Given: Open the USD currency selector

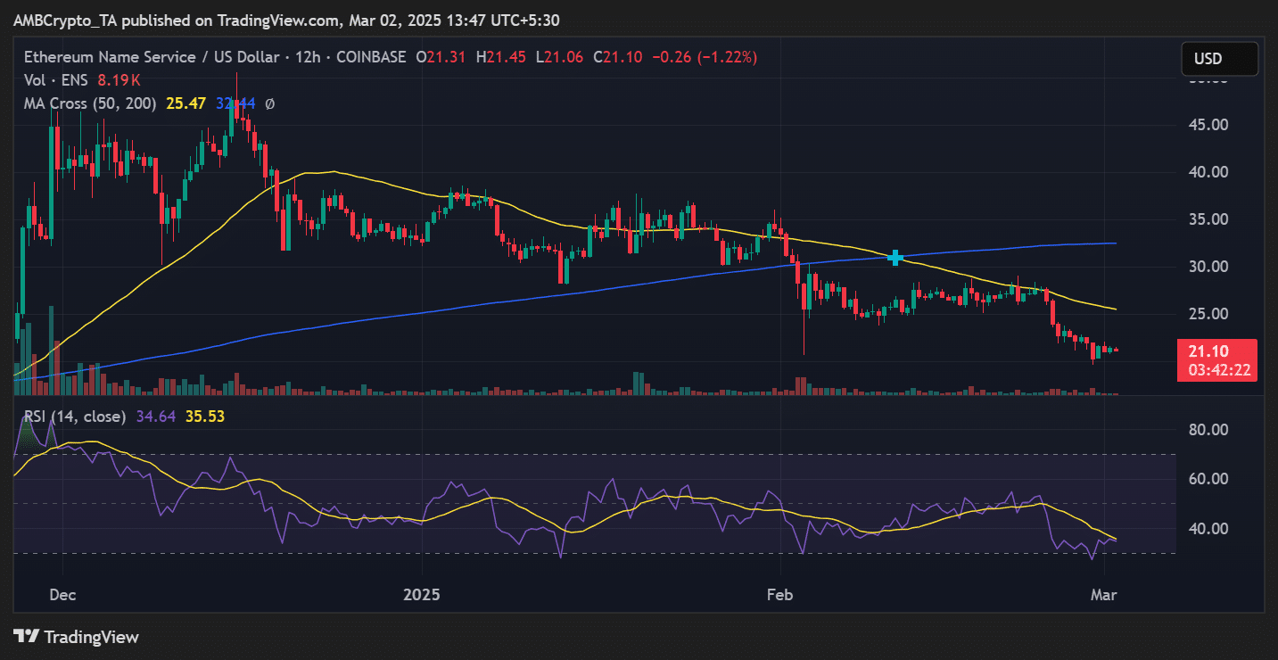Looking at the screenshot, I should [1219, 59].
